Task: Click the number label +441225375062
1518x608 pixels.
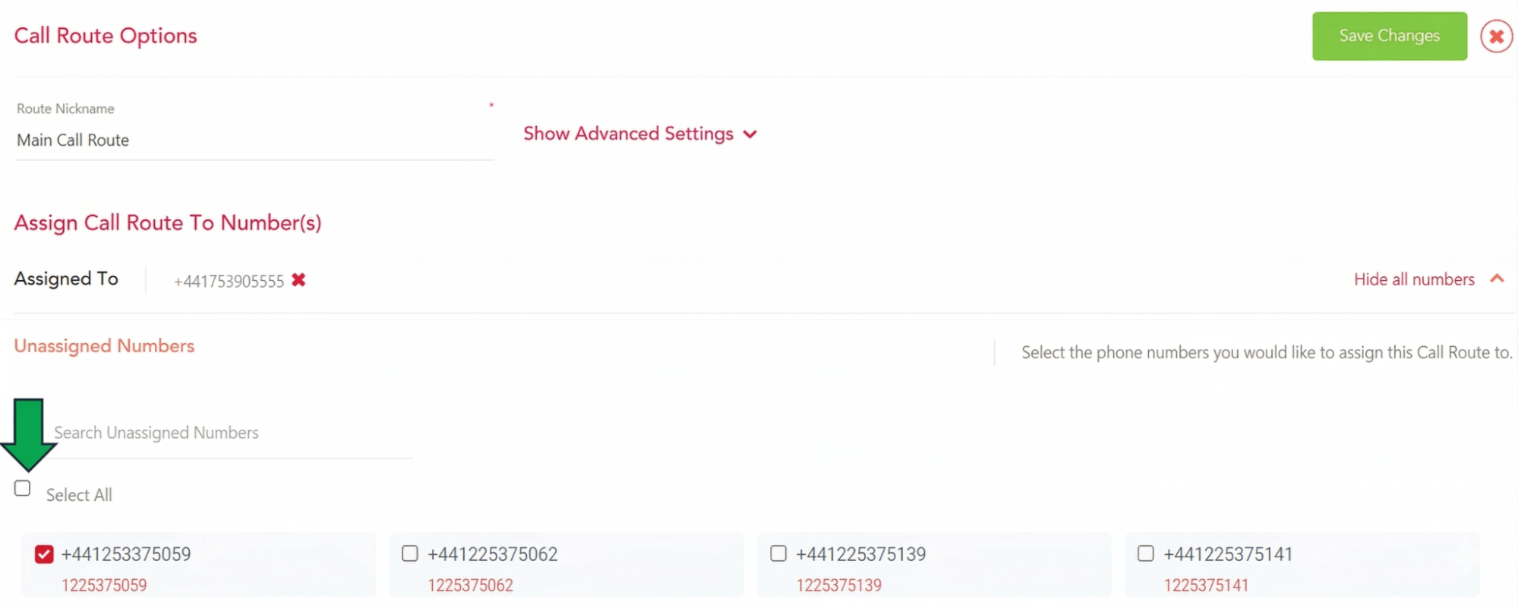Action: point(493,554)
